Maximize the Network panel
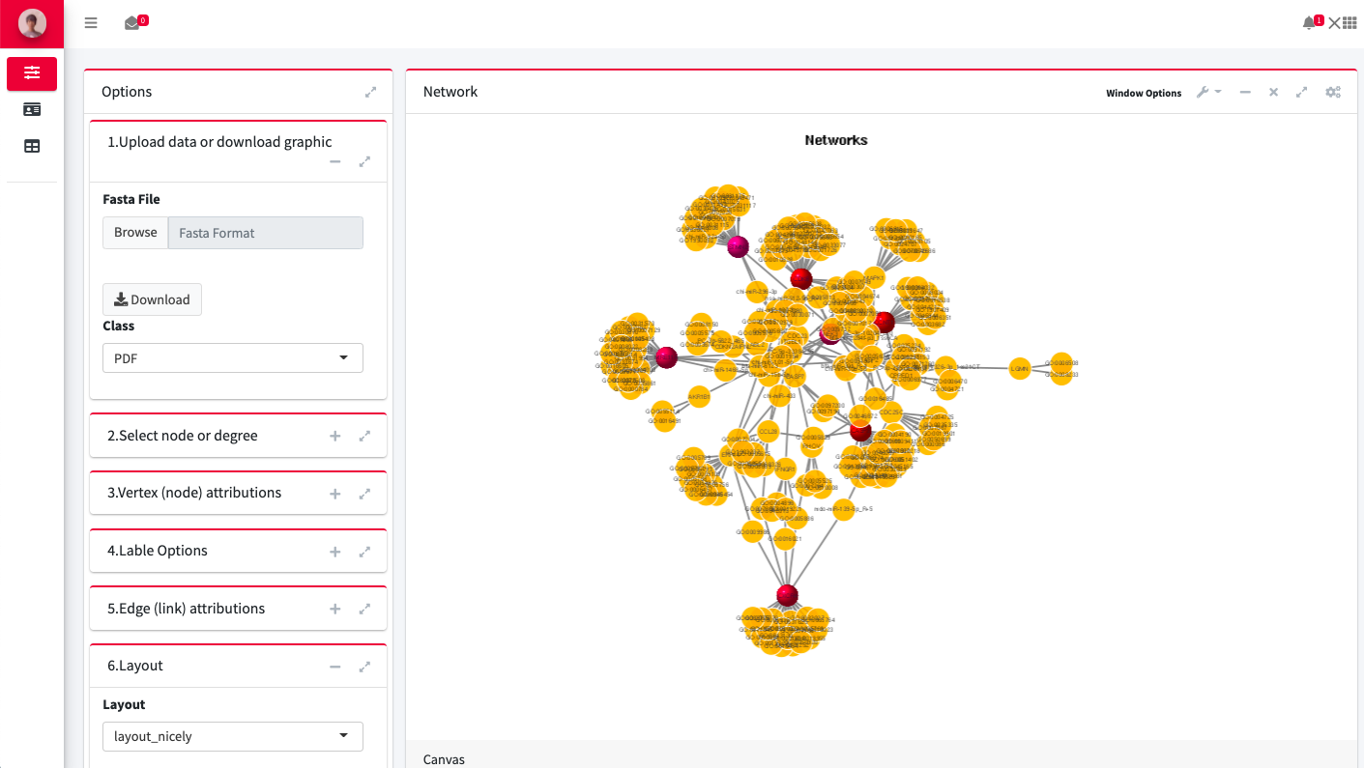Image resolution: width=1364 pixels, height=768 pixels. [1302, 93]
